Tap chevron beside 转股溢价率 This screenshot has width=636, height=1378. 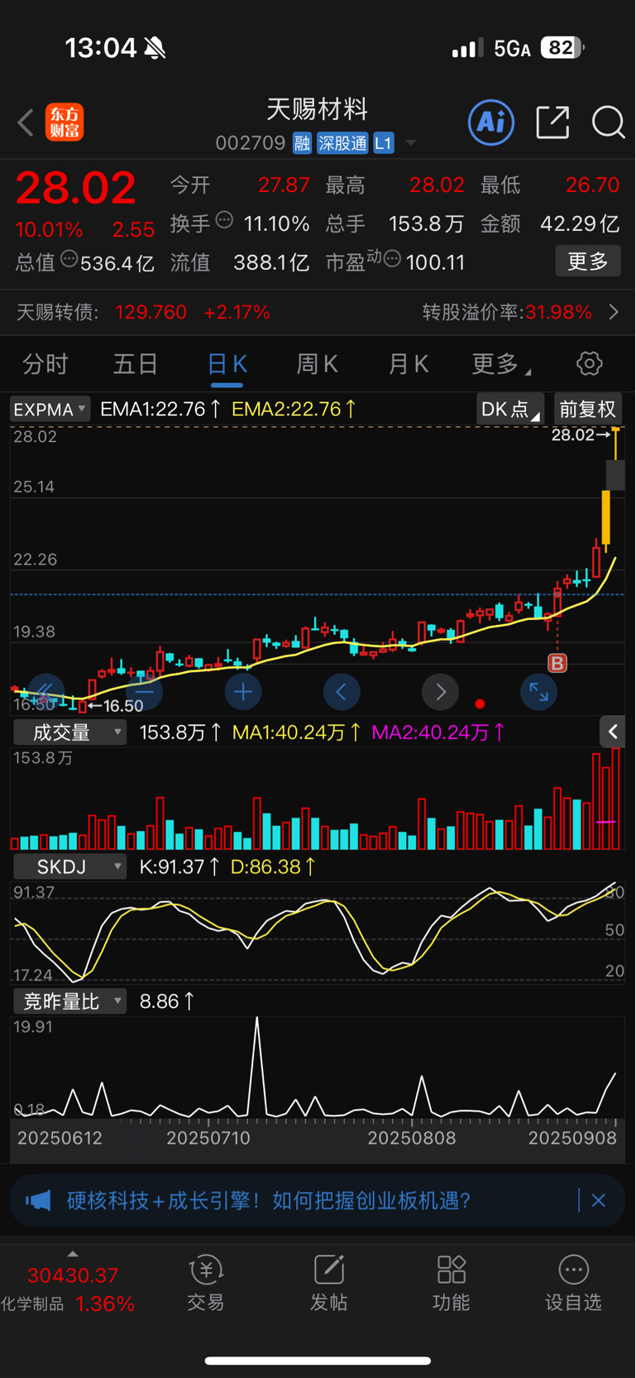coord(614,312)
